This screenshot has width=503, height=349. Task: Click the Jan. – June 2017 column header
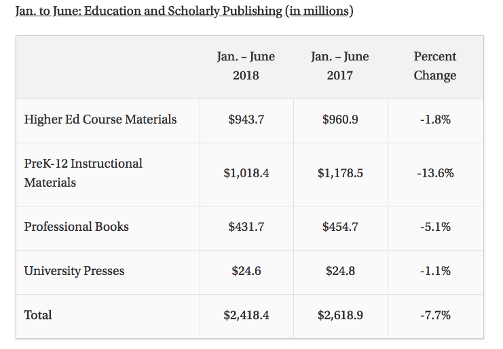point(340,66)
